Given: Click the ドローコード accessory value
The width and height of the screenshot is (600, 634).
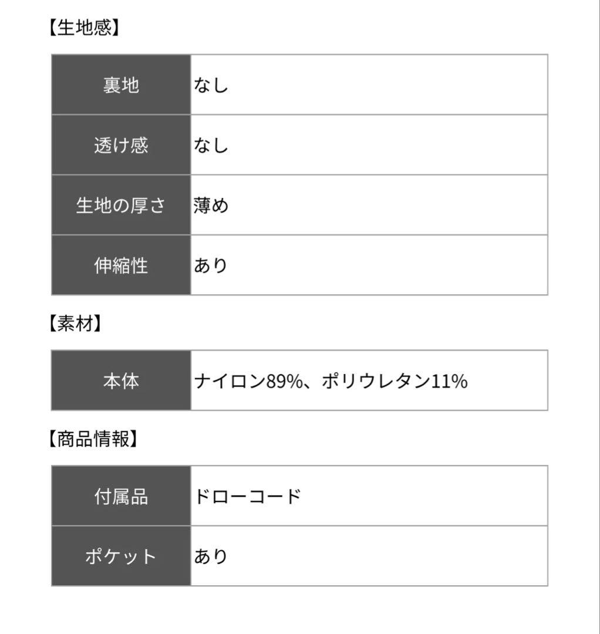Looking at the screenshot, I should [247, 497].
